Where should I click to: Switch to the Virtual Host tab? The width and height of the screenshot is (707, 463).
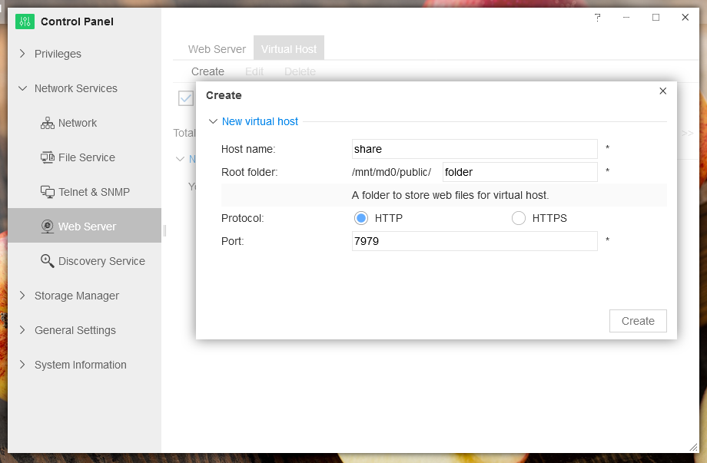coord(289,49)
